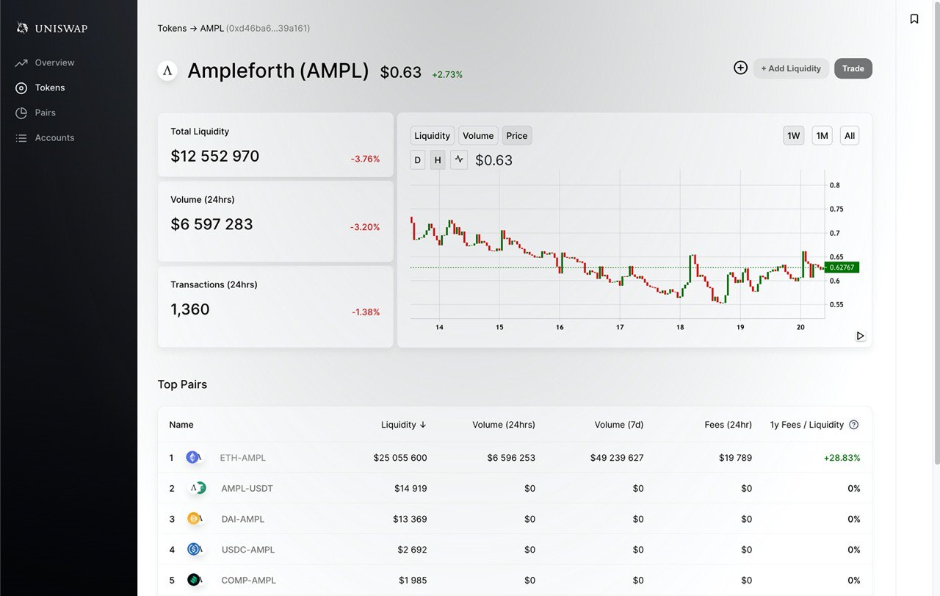Click the Trade button
The width and height of the screenshot is (940, 596).
coord(853,68)
